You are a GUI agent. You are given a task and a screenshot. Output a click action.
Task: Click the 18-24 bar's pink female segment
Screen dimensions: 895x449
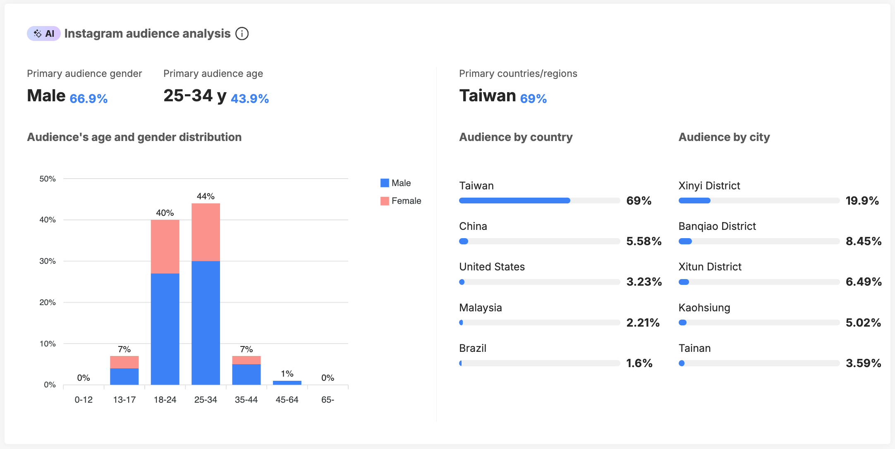[x=165, y=247]
